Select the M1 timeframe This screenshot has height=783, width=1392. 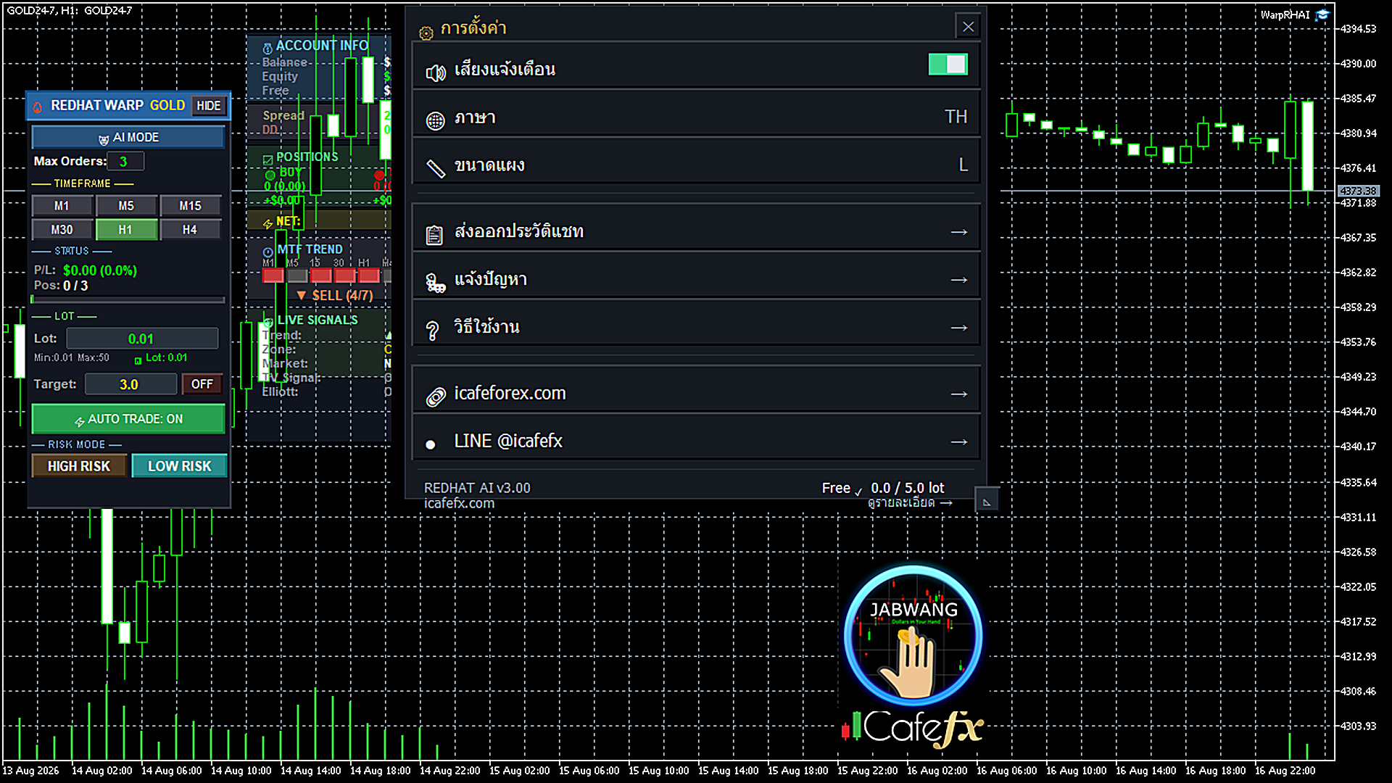[x=62, y=206]
